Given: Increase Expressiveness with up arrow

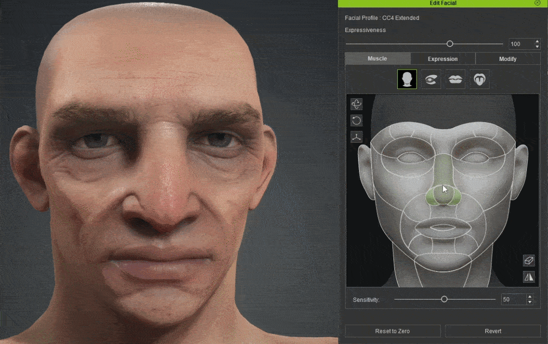Looking at the screenshot, I should [537, 42].
